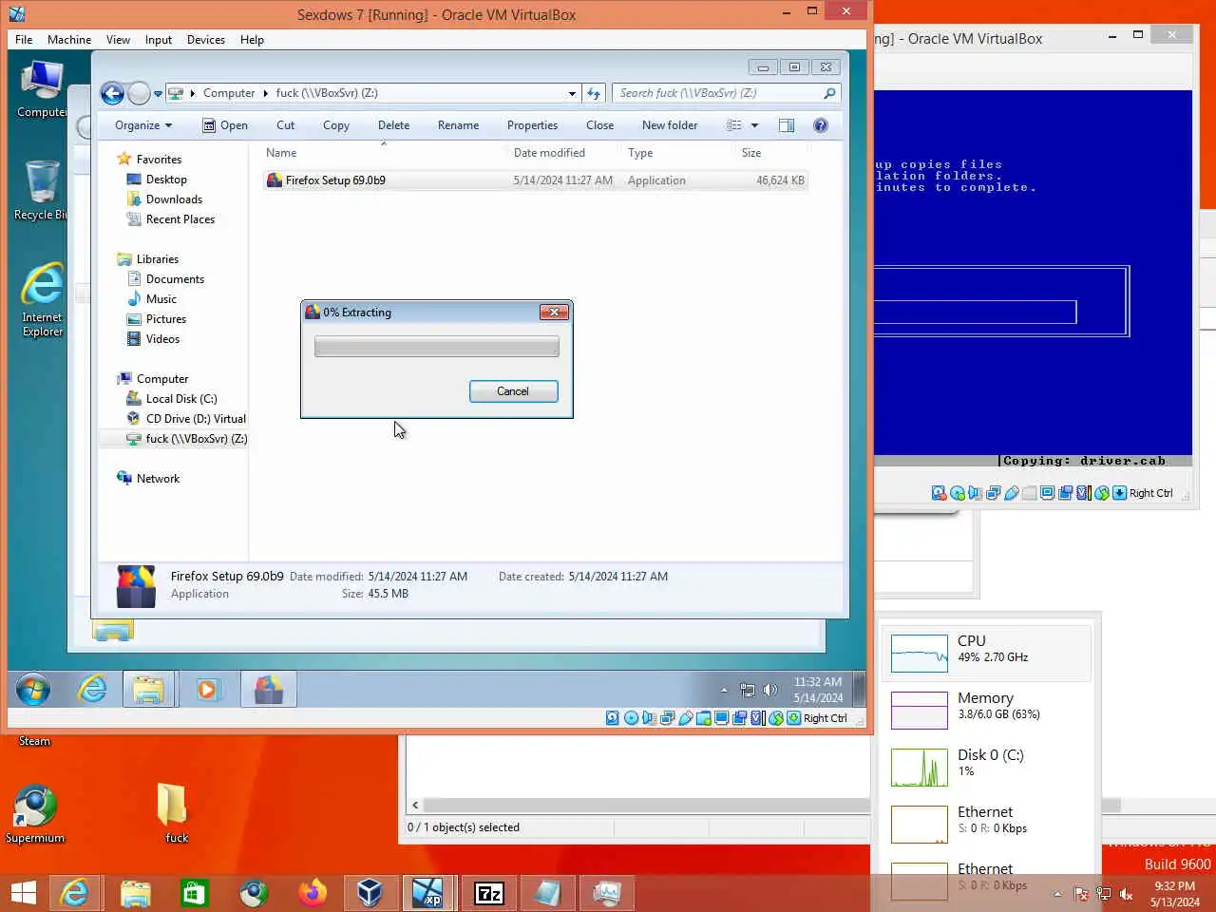Open the VirtualBox Help menu
Viewport: 1216px width, 912px height.
coord(252,40)
